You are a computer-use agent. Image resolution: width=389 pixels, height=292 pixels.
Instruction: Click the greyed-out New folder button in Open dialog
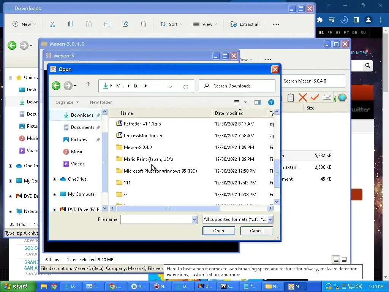(x=101, y=102)
